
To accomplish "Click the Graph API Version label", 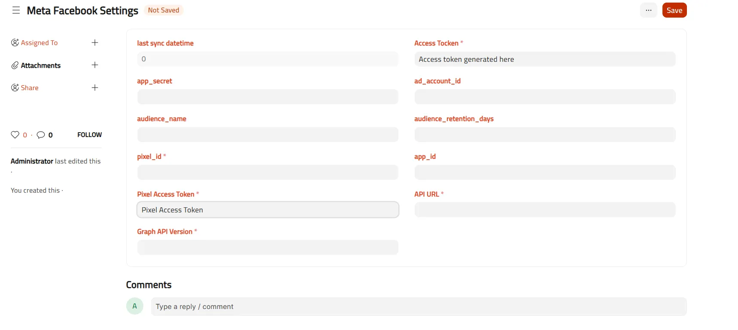I will click(x=165, y=232).
